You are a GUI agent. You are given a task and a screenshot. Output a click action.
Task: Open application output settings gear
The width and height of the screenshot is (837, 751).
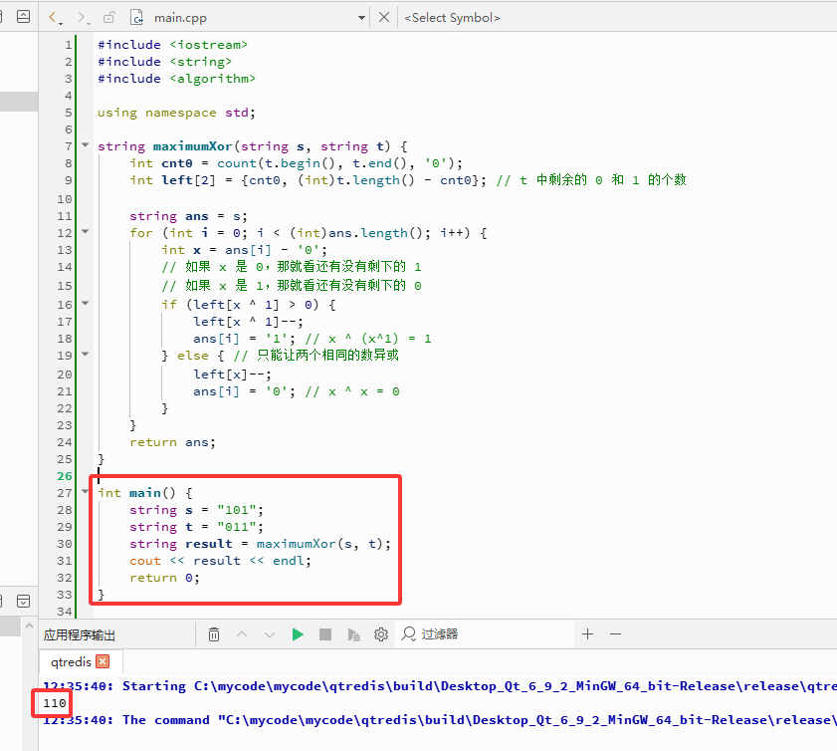coord(380,634)
